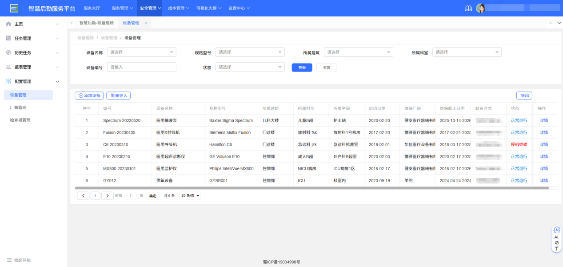Image resolution: width=563 pixels, height=267 pixels.
Task: Expand the 所属科室 dropdown
Action: pyautogui.click(x=467, y=52)
